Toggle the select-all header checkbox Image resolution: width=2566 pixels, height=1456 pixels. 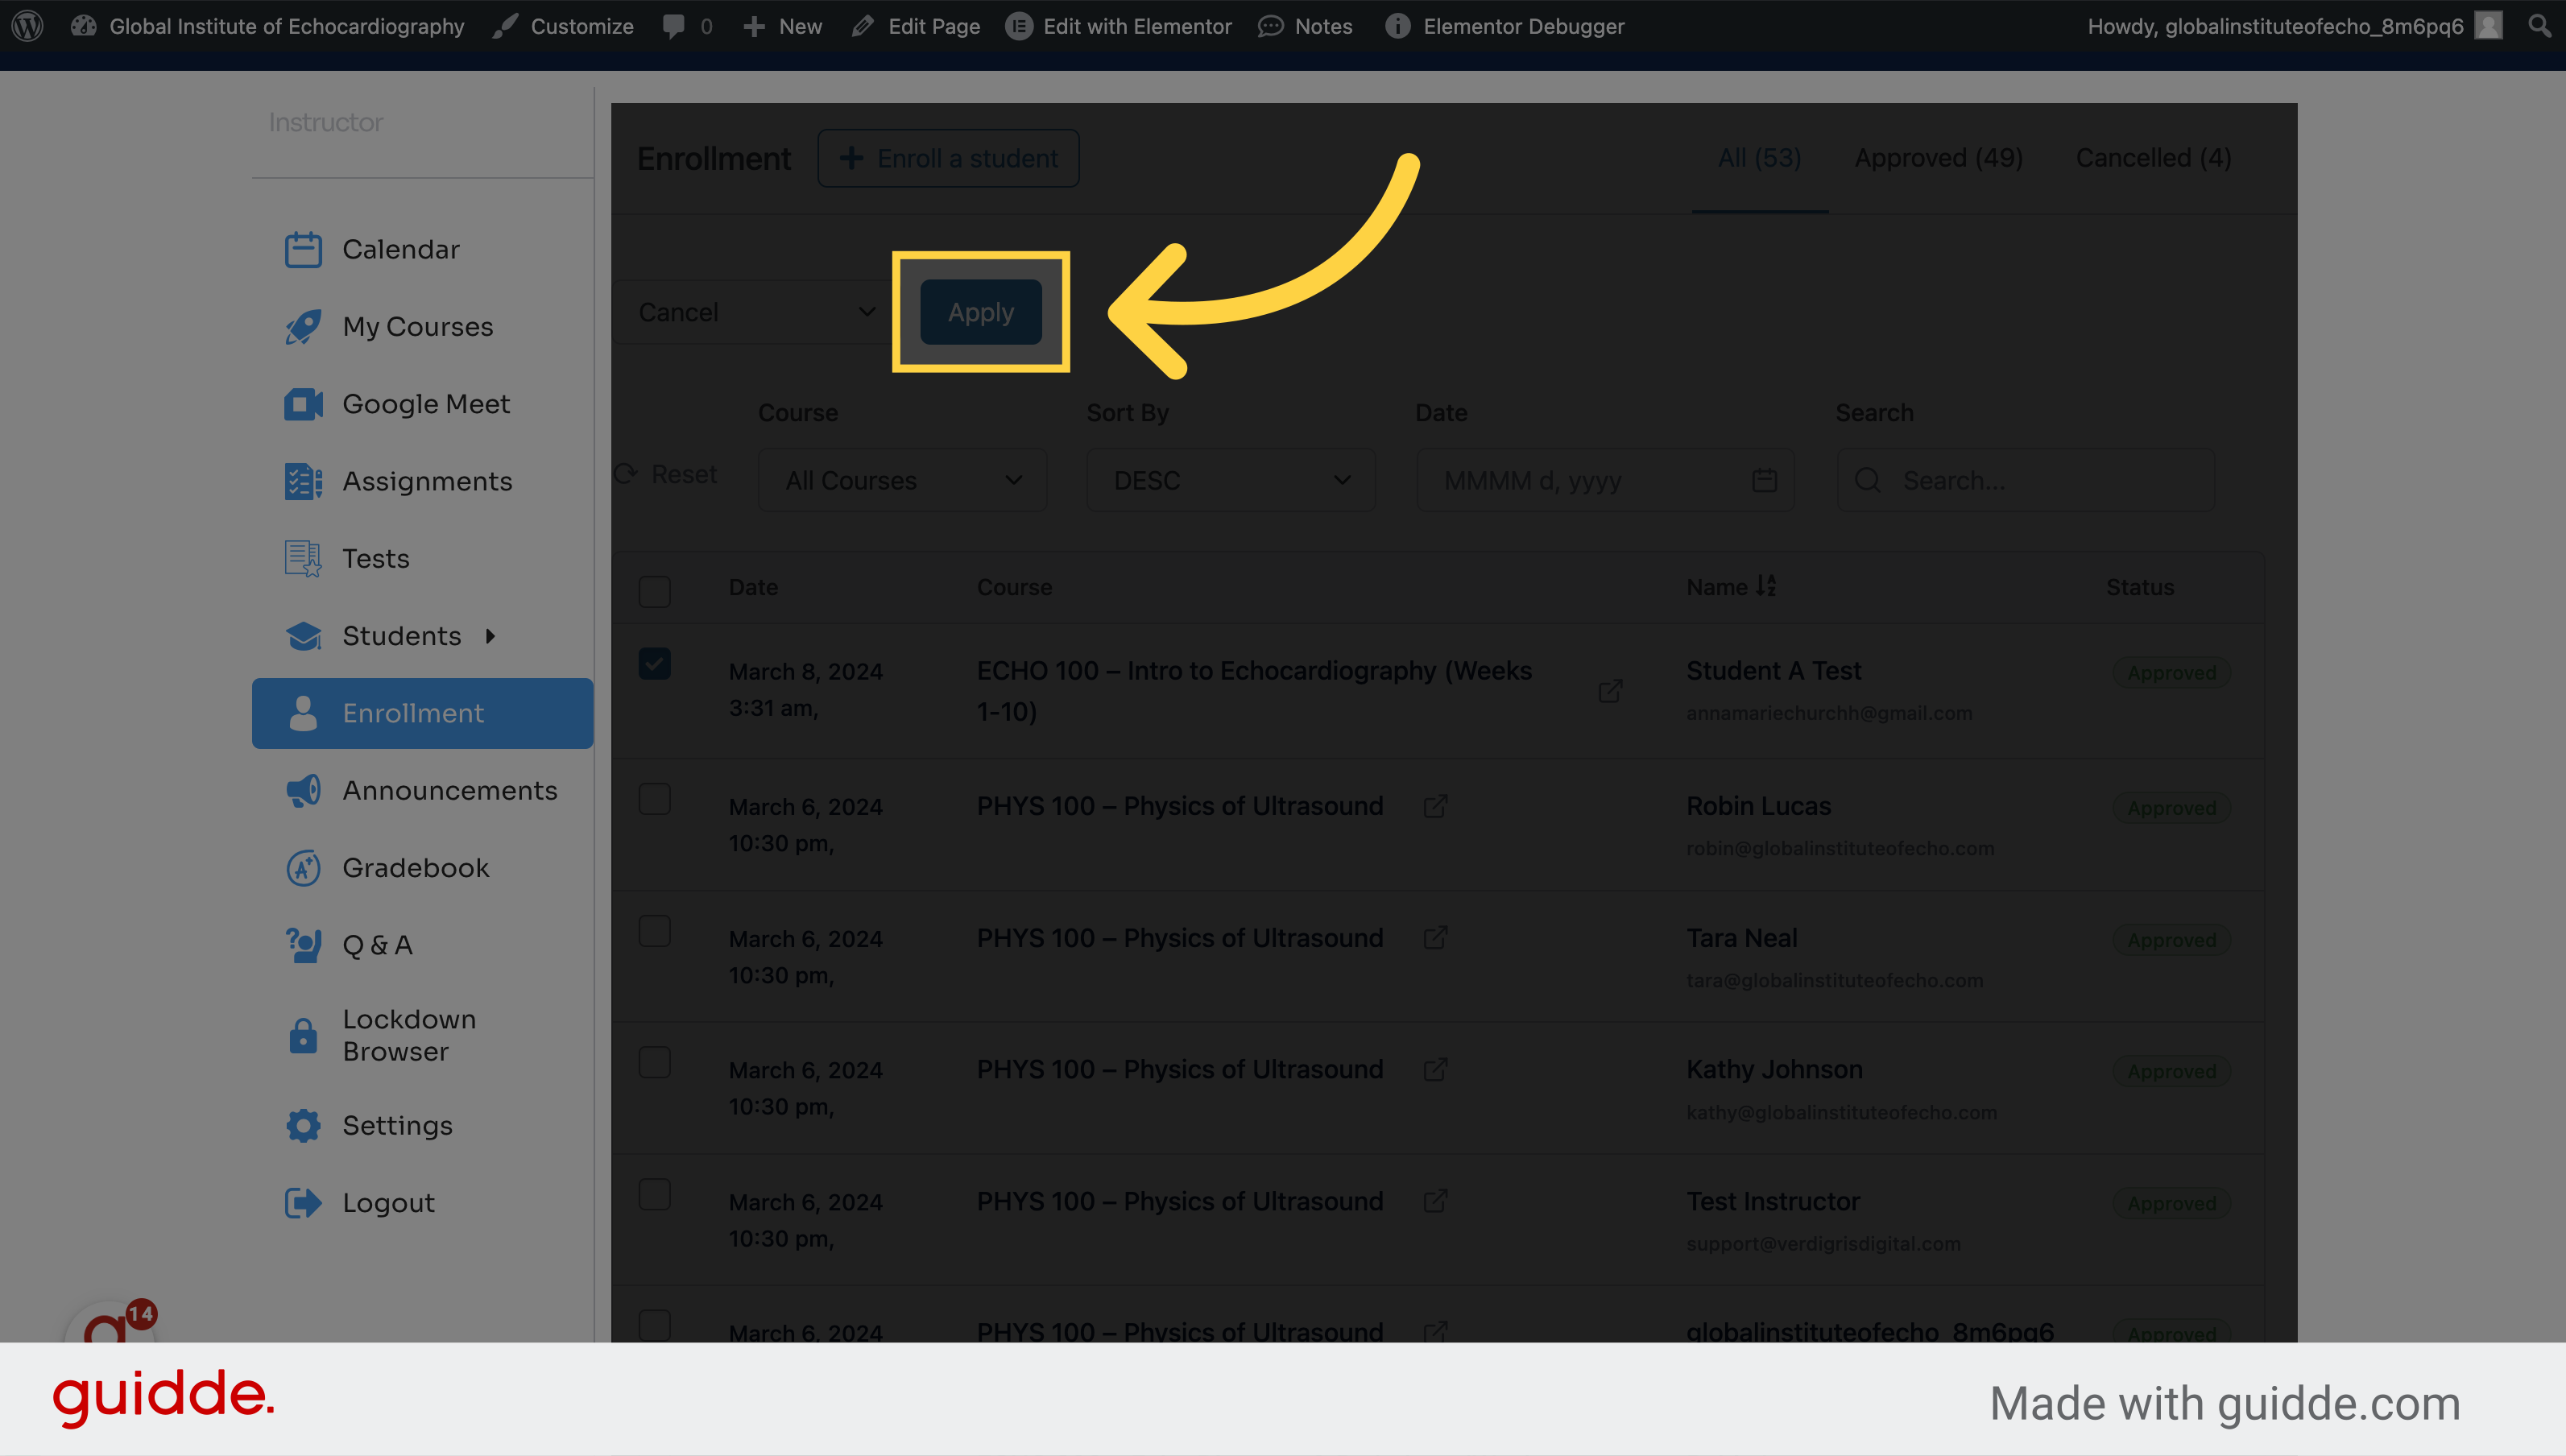pyautogui.click(x=655, y=591)
